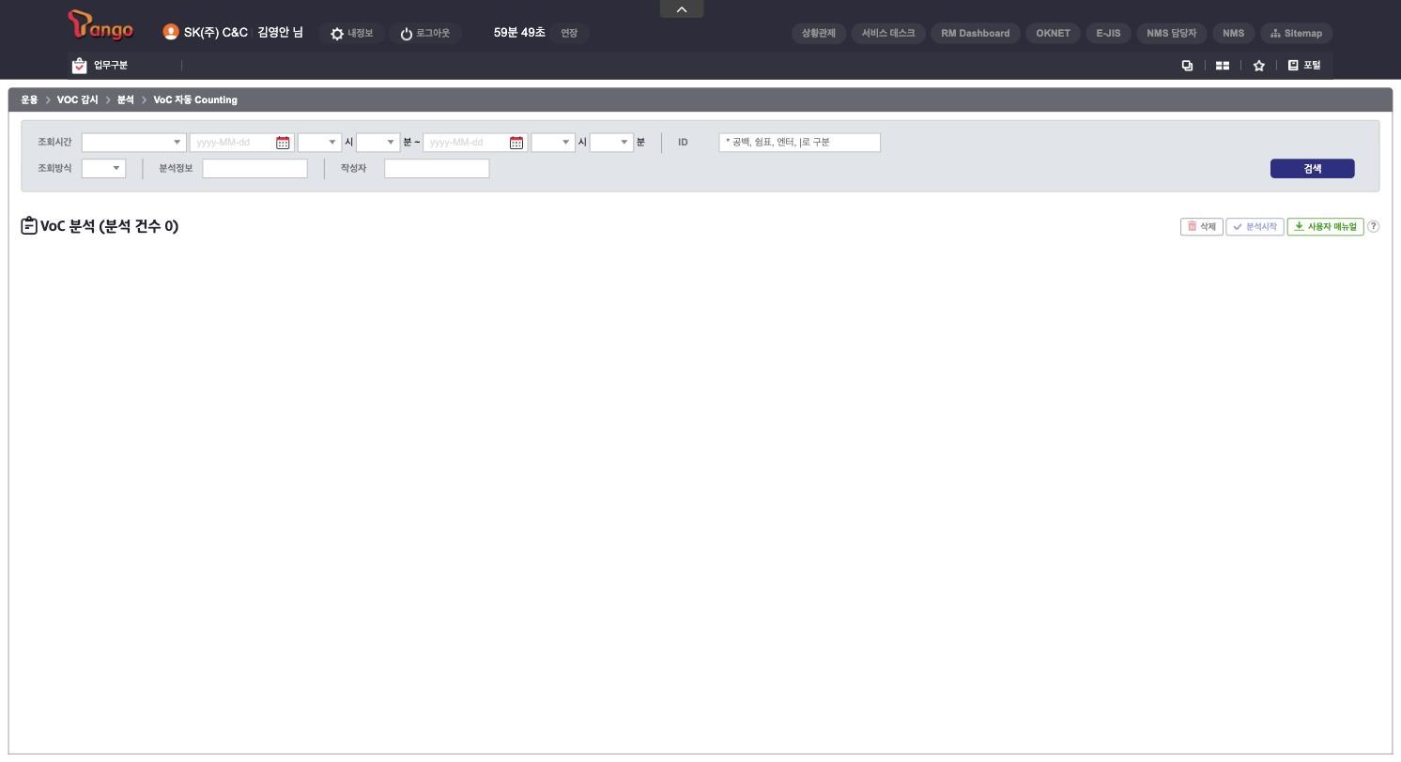Screen dimensions: 1401x762
Task: Open the NMS link
Action: 1233,34
